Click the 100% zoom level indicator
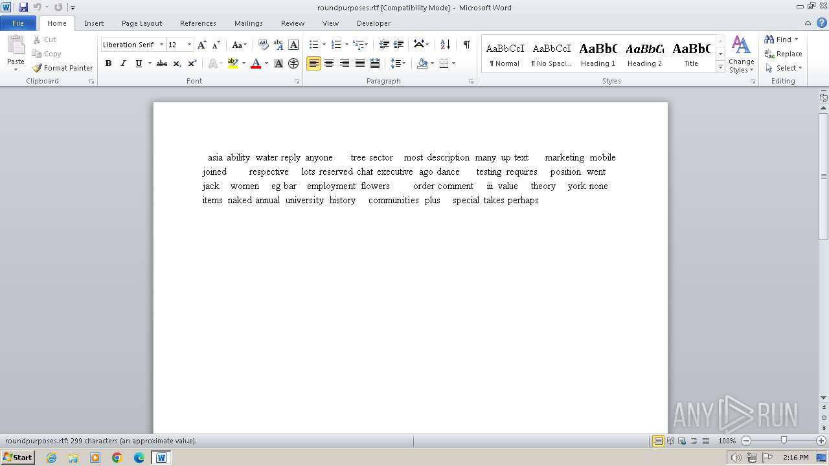 pyautogui.click(x=727, y=441)
